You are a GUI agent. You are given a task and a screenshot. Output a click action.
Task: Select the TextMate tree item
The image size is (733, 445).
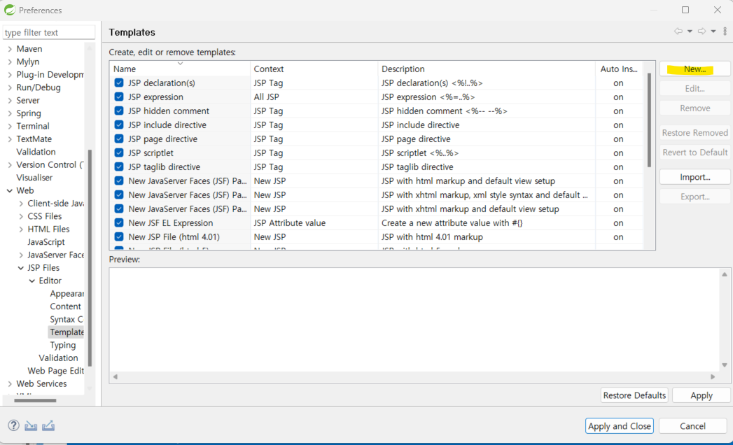pos(34,139)
